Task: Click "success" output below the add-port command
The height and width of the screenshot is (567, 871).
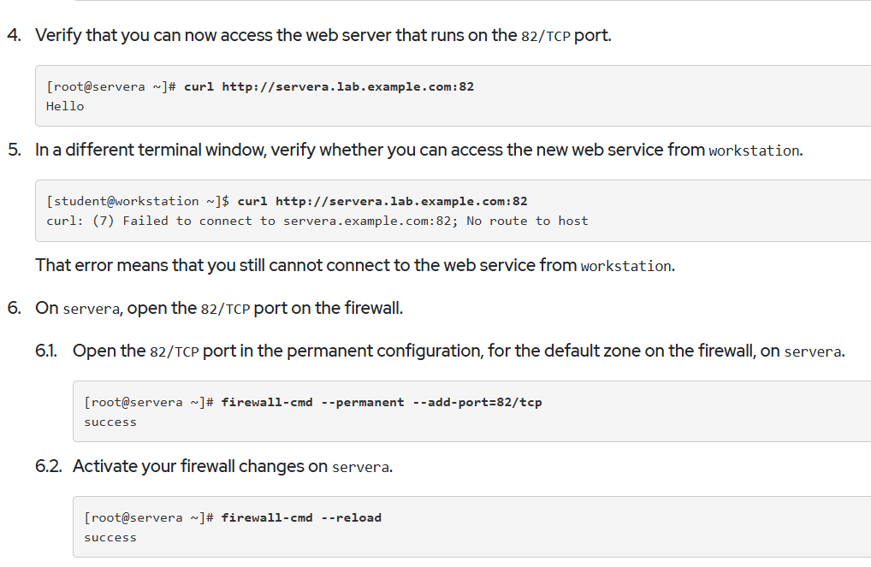Action: pos(110,422)
